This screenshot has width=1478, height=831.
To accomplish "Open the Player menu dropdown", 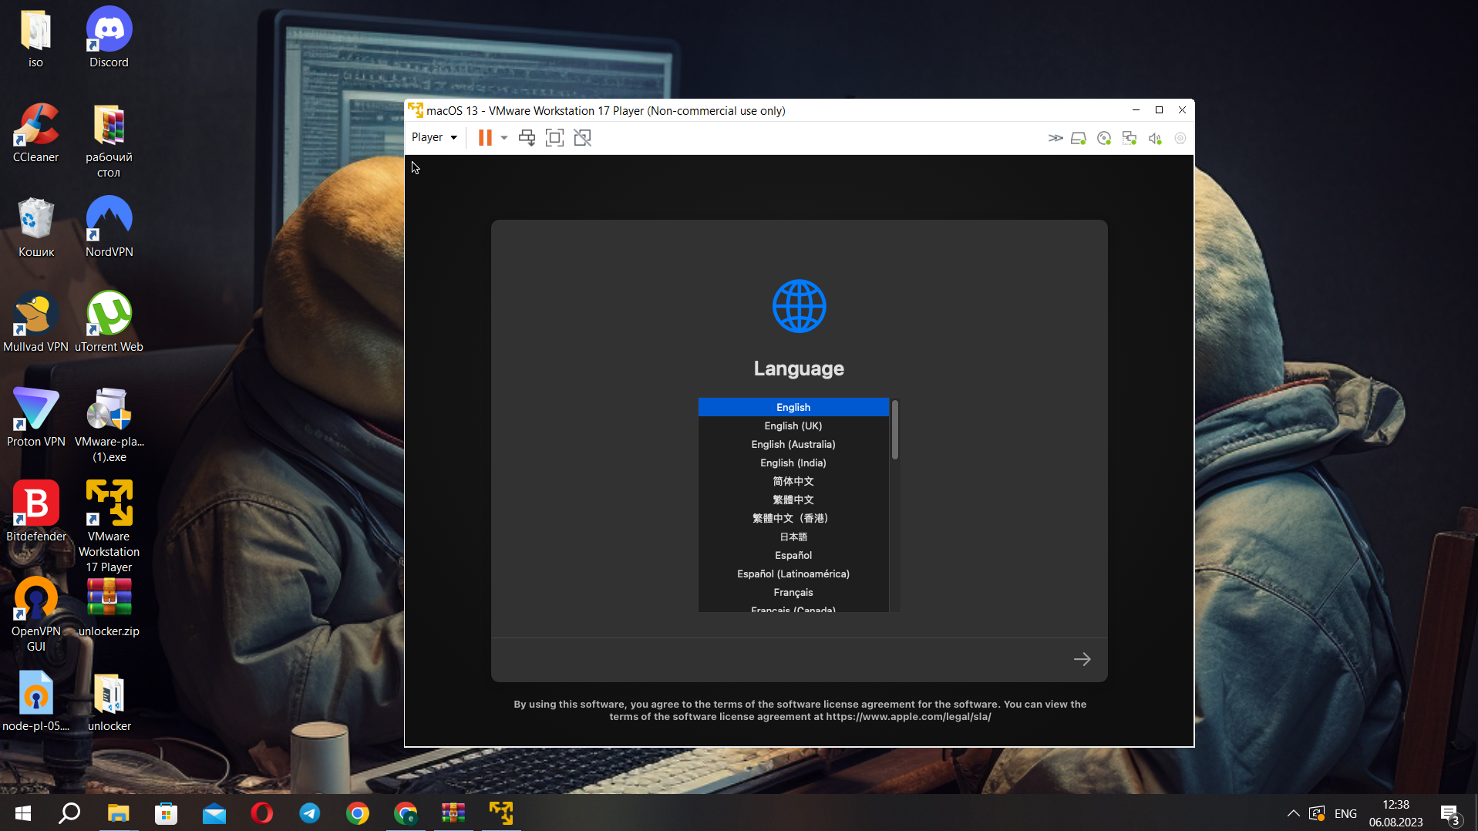I will click(434, 137).
